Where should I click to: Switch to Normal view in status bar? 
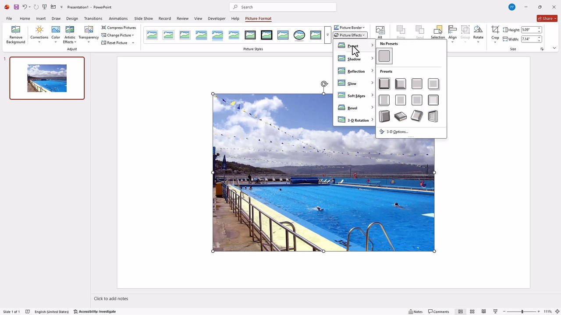coord(460,311)
